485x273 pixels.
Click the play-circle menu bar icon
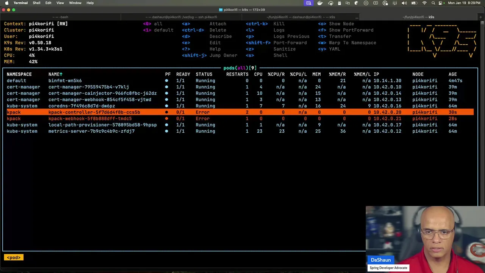(385, 3)
